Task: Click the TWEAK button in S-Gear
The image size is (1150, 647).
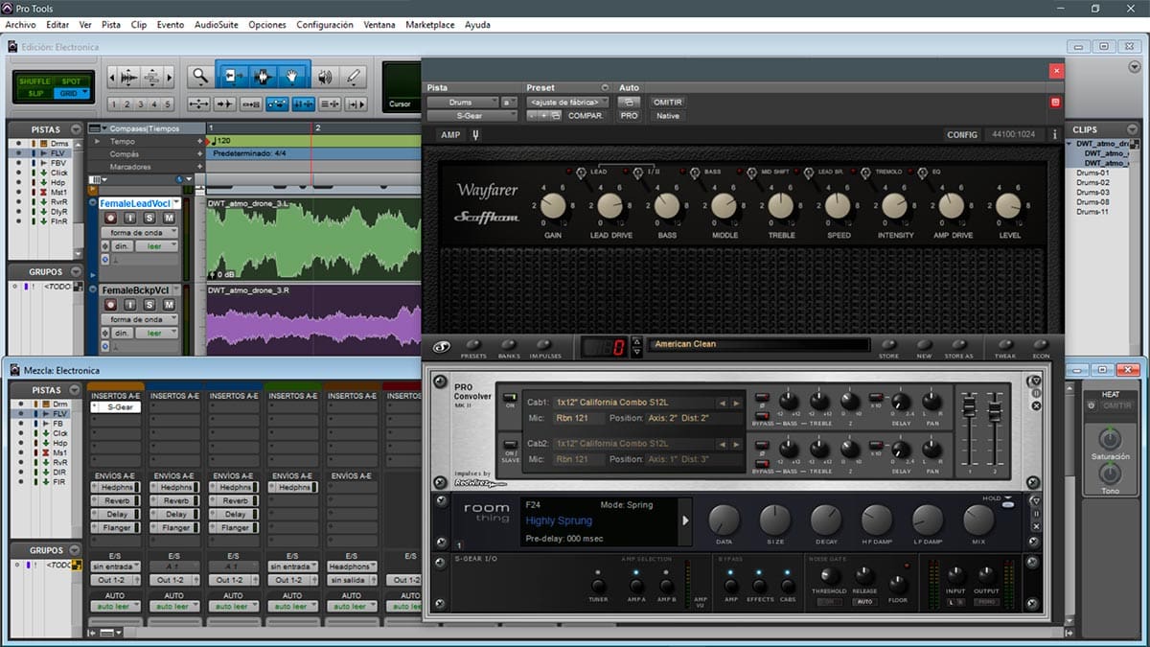Action: pyautogui.click(x=1005, y=348)
